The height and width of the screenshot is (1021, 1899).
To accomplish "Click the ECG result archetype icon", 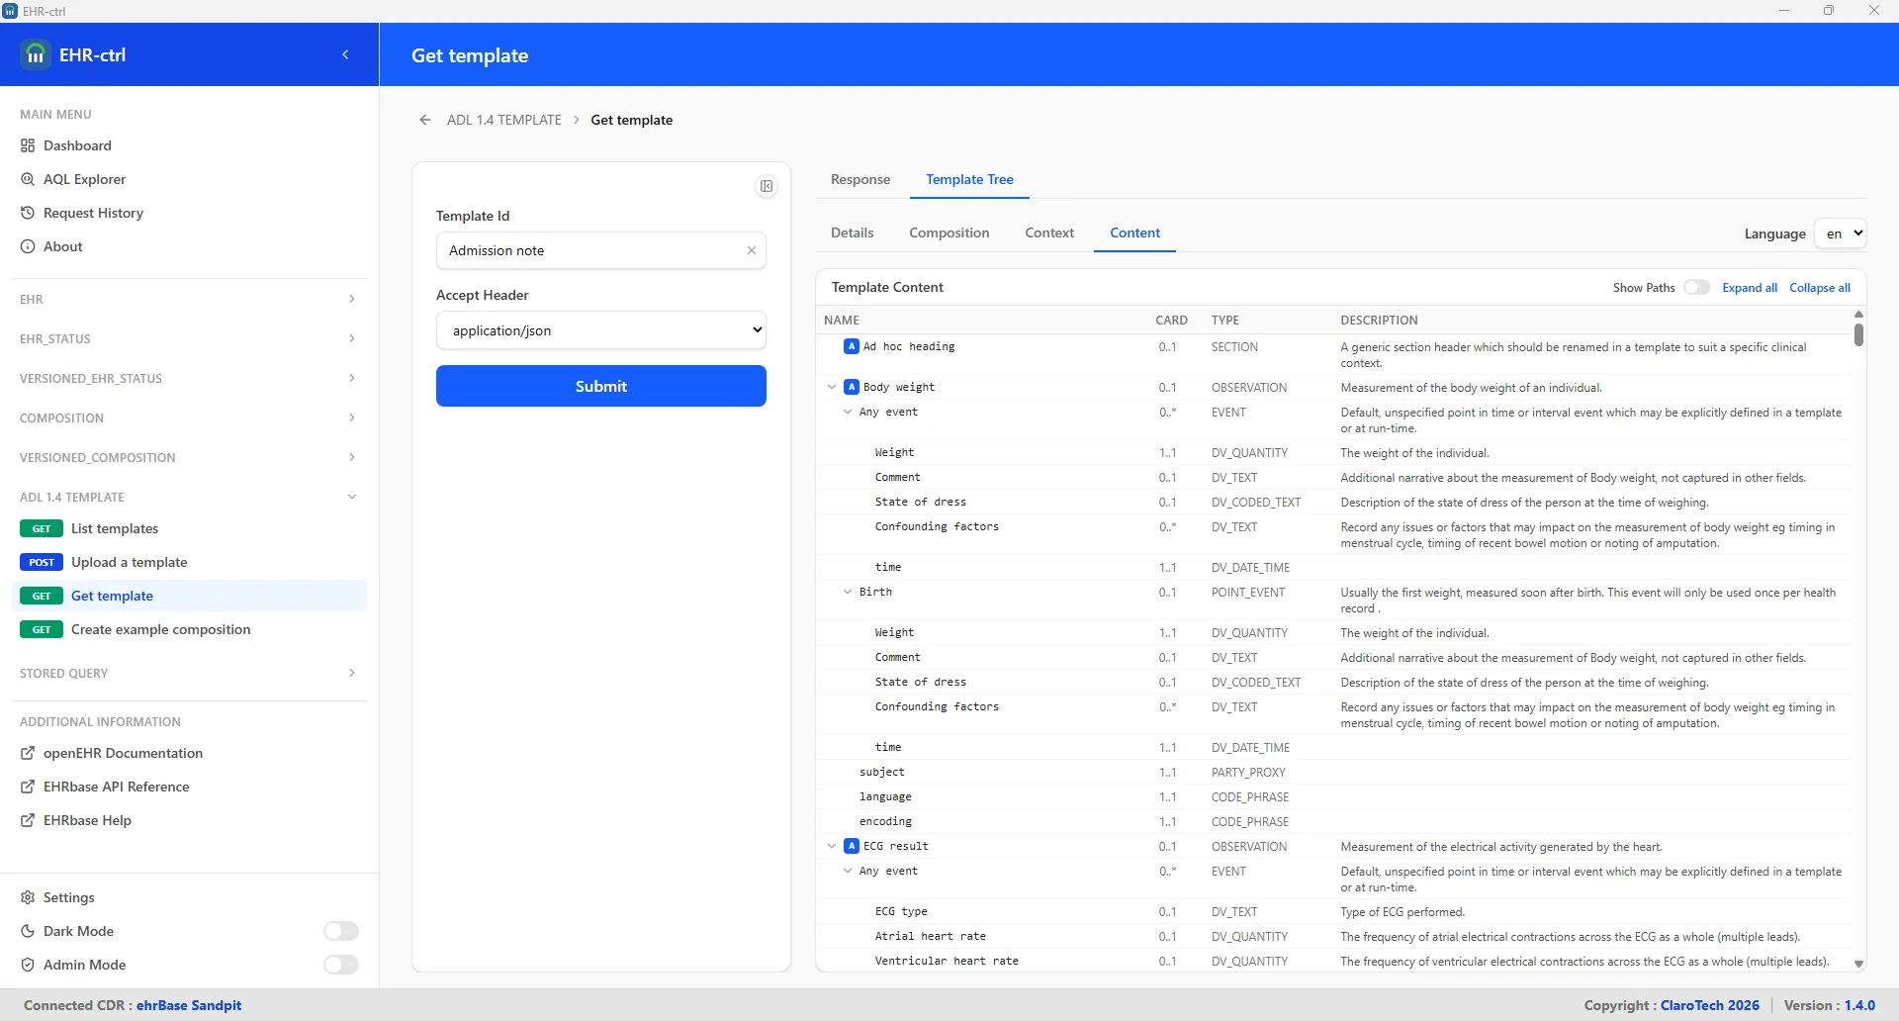I will [852, 846].
